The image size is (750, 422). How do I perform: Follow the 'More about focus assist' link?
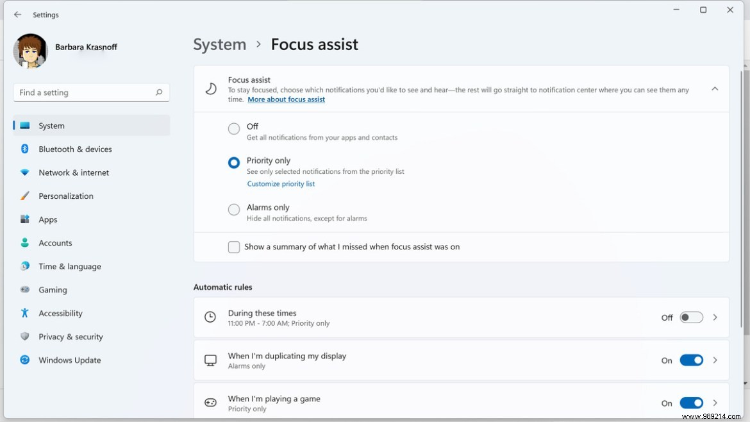click(x=286, y=99)
